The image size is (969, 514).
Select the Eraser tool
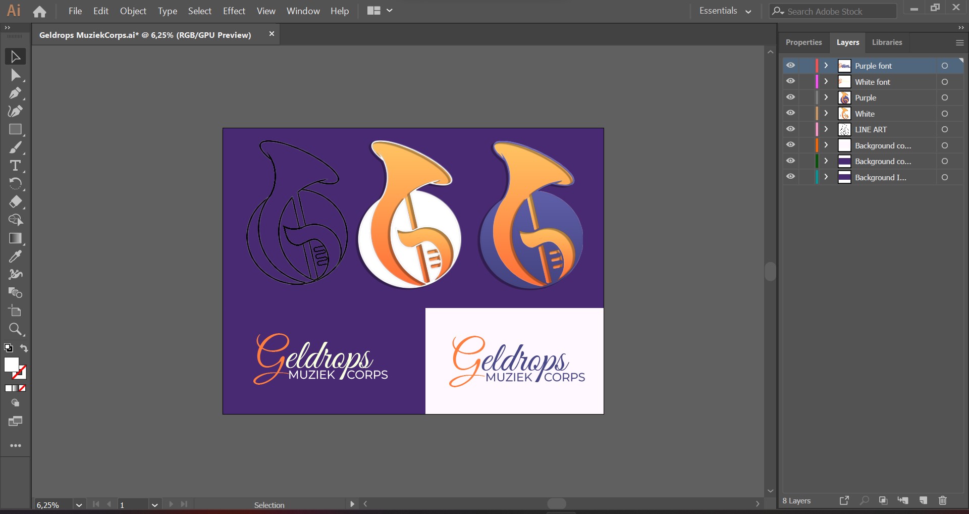15,202
